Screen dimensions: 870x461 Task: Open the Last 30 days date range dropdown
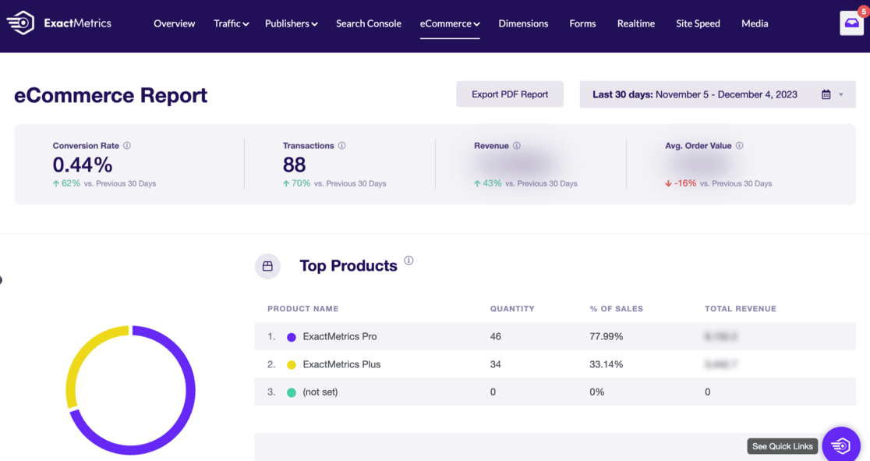point(717,94)
